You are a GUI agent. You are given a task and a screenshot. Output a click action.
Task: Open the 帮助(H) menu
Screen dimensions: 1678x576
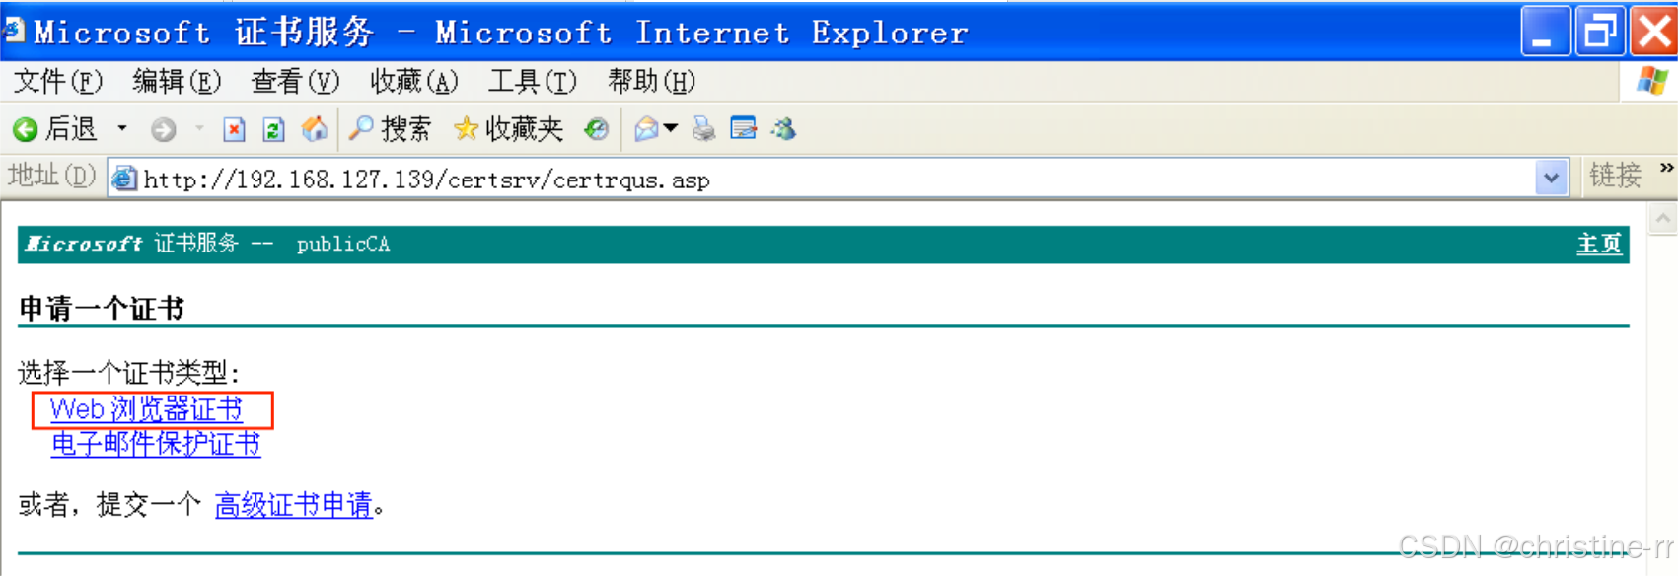652,82
